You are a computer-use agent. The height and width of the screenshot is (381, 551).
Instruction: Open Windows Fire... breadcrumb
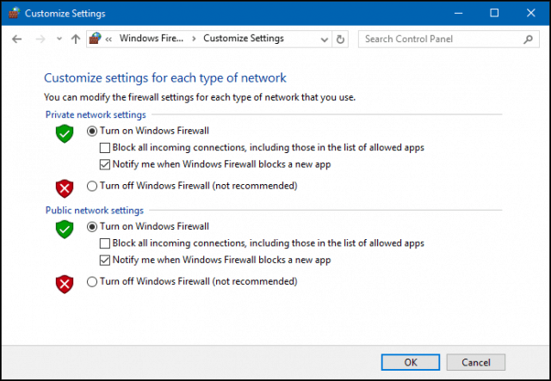pyautogui.click(x=152, y=39)
